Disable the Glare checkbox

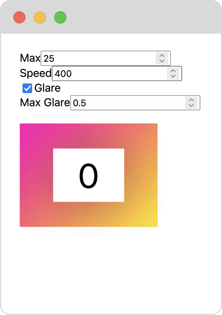tap(27, 88)
